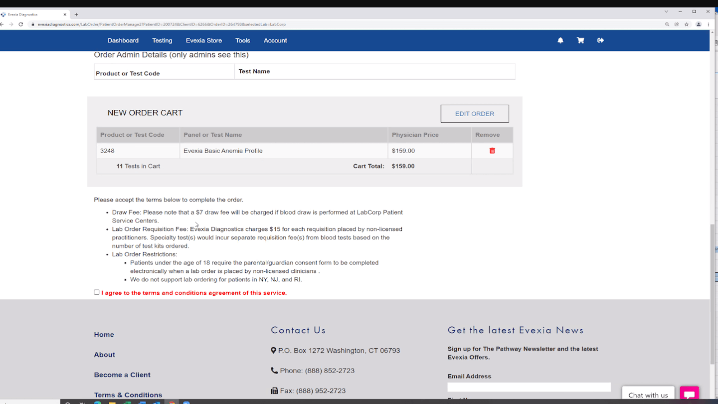The image size is (718, 404).
Task: Click the EDIT ORDER button
Action: click(475, 114)
